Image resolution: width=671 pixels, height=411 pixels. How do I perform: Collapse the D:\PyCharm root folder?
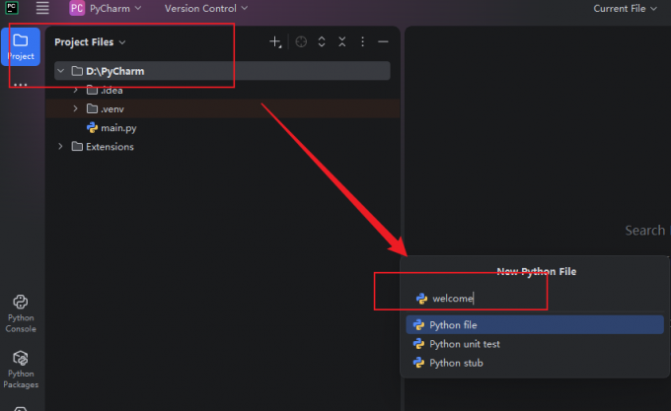tap(61, 71)
